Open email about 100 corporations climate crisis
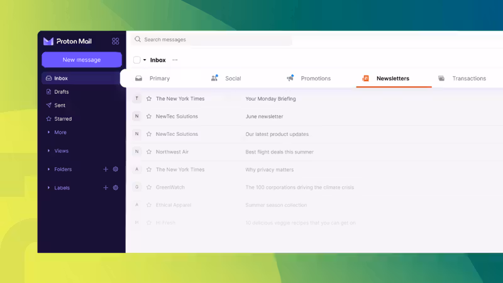The width and height of the screenshot is (503, 283). (x=300, y=187)
